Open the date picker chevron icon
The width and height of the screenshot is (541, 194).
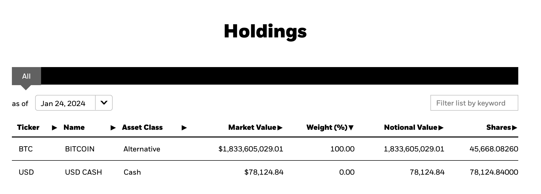[104, 103]
